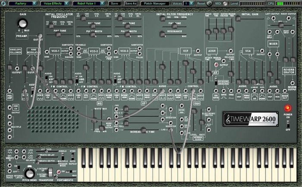Click the S/H Gate jack
Image resolution: width=302 pixels, height=187 pixels.
pos(216,91)
